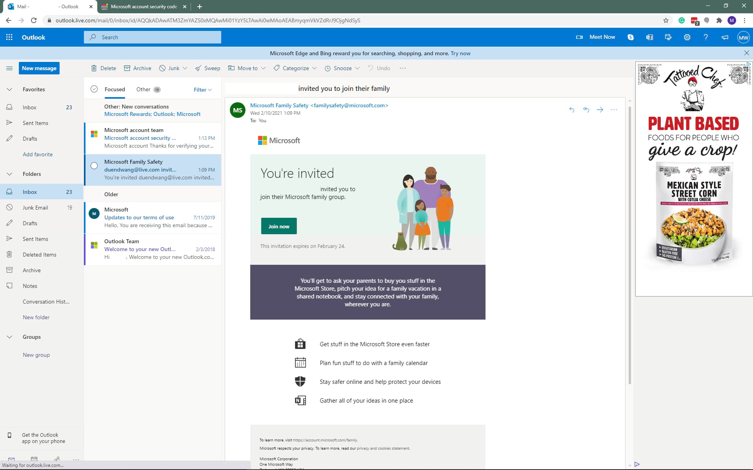Close the Edge and Bing rewards banner
The image size is (753, 470).
point(746,53)
